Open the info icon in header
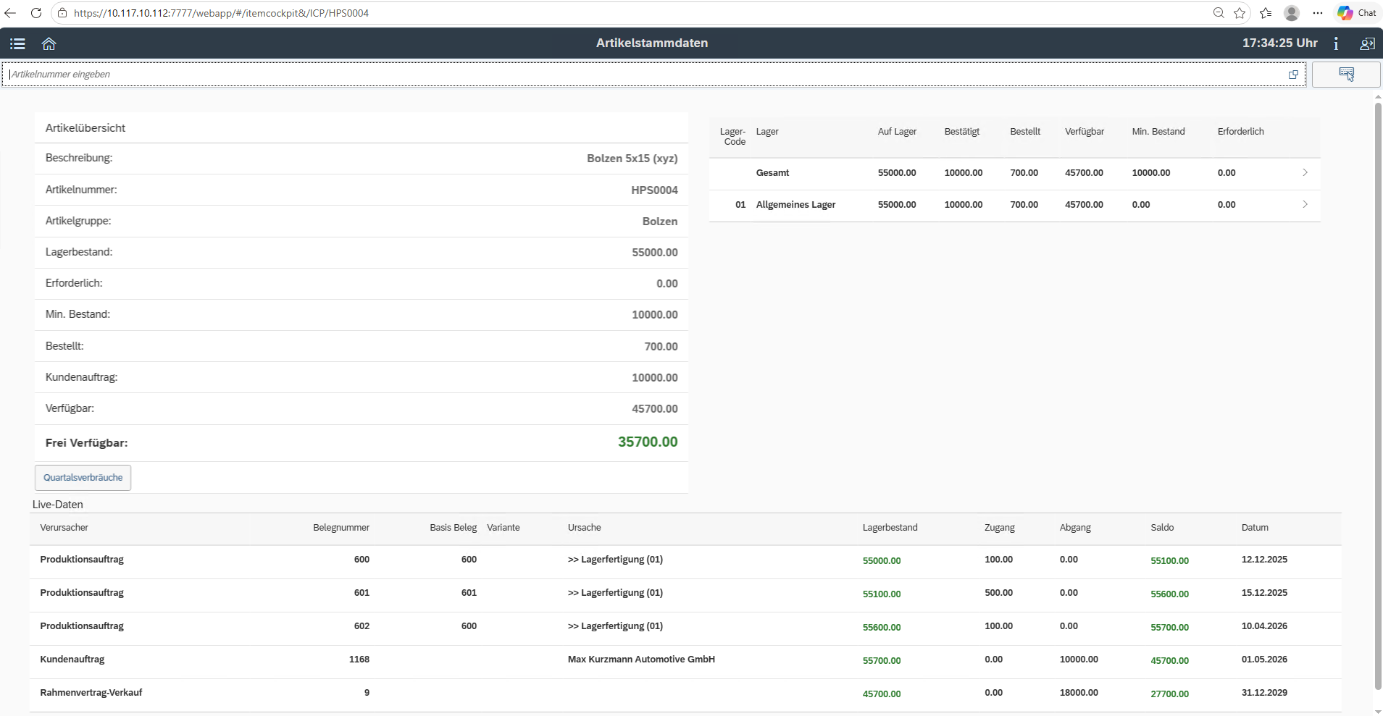The image size is (1383, 716). [x=1336, y=43]
